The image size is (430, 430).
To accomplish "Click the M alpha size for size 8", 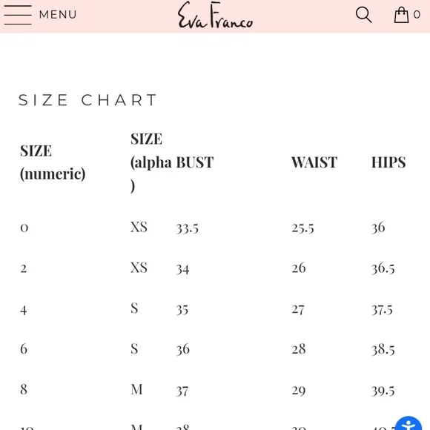I will pyautogui.click(x=136, y=389).
